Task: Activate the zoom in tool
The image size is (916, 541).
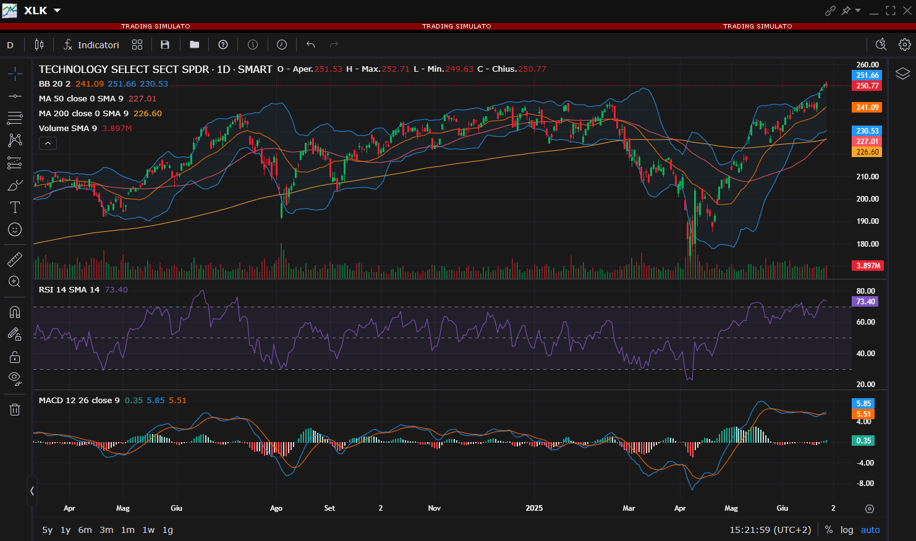Action: (x=15, y=281)
